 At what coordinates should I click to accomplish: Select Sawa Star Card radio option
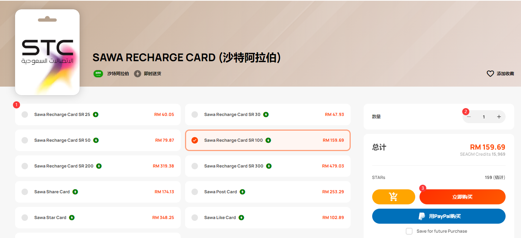[x=25, y=218]
